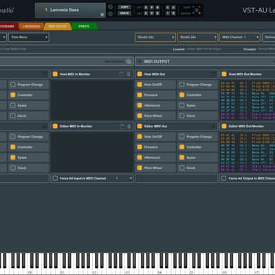Uncheck Pitch Wheel under Host MIDI Out

pyautogui.click(x=140, y=115)
